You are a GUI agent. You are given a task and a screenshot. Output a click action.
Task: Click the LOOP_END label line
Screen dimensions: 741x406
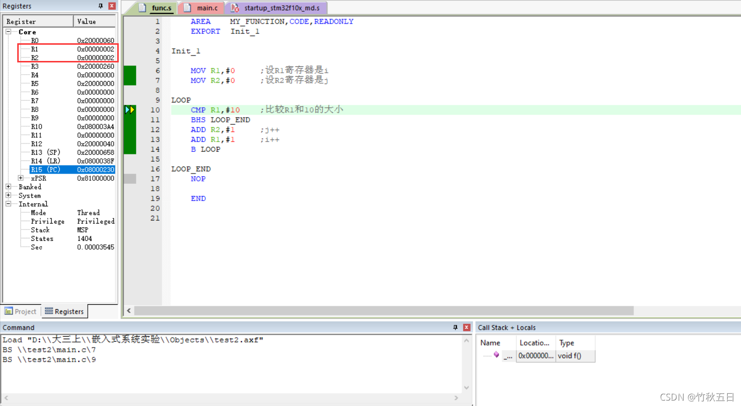click(191, 169)
